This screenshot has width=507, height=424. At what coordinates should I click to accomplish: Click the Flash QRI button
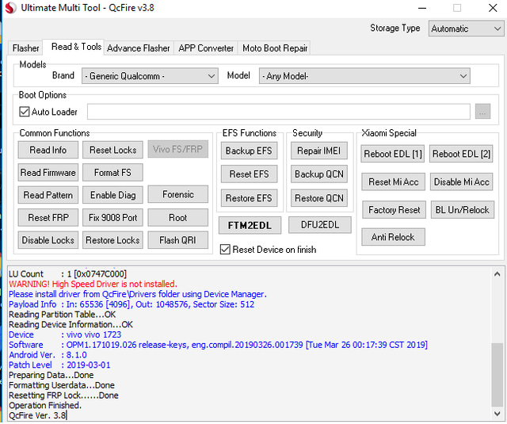178,240
